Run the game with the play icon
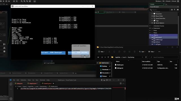This screenshot has height=101, width=181. 3,1
